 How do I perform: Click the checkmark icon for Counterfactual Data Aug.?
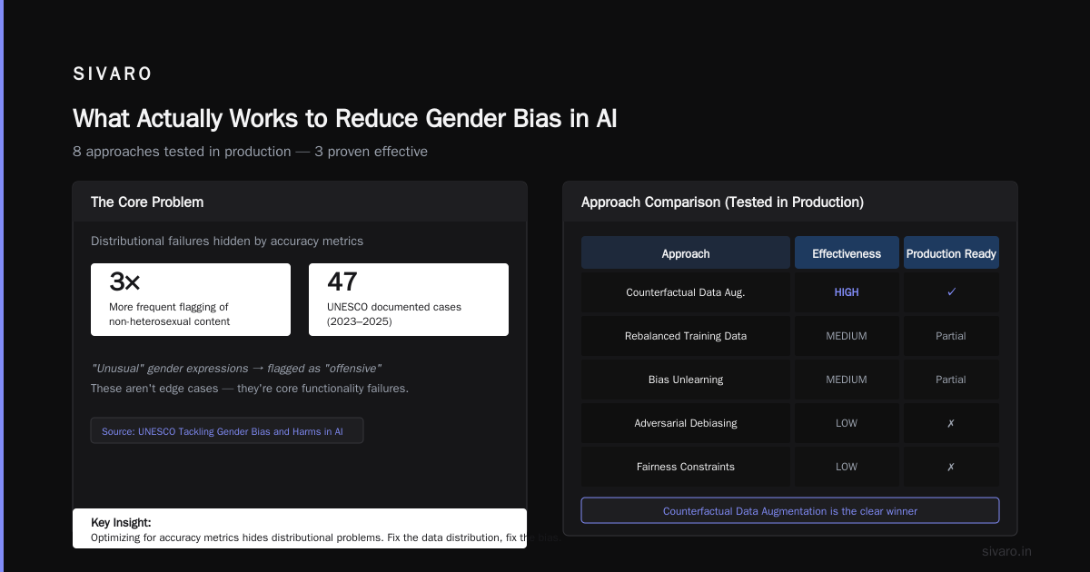[x=951, y=292]
